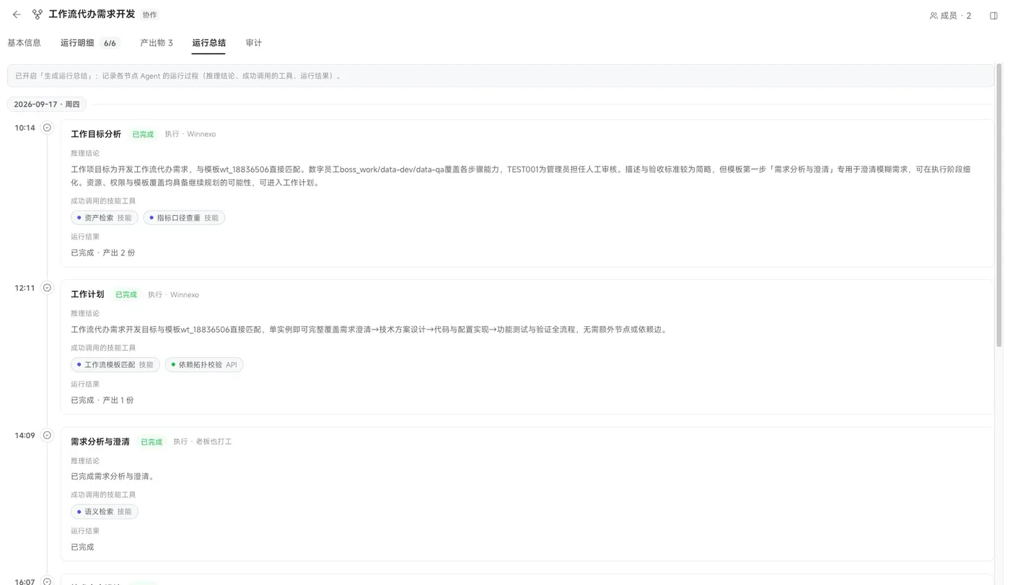Collapse the 14:09 timeline entry
1010x585 pixels.
(x=47, y=435)
